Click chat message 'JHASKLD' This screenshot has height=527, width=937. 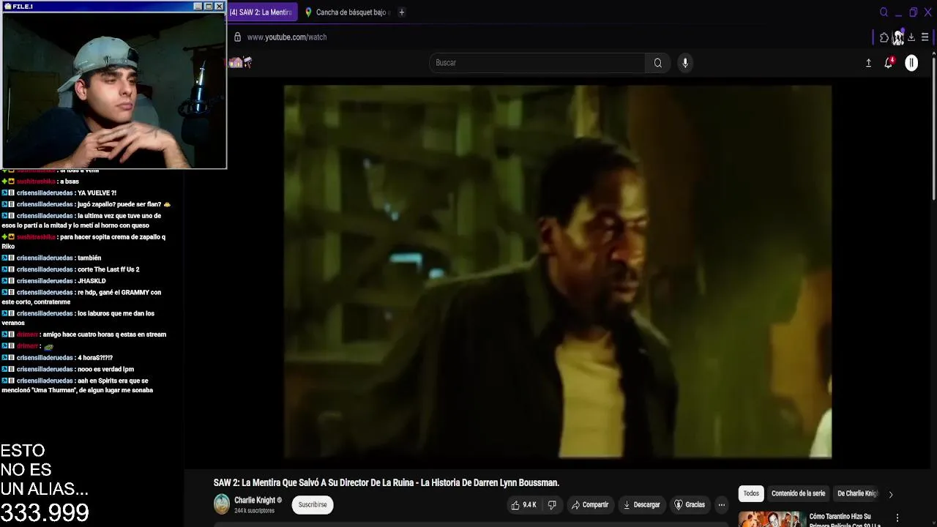(92, 281)
